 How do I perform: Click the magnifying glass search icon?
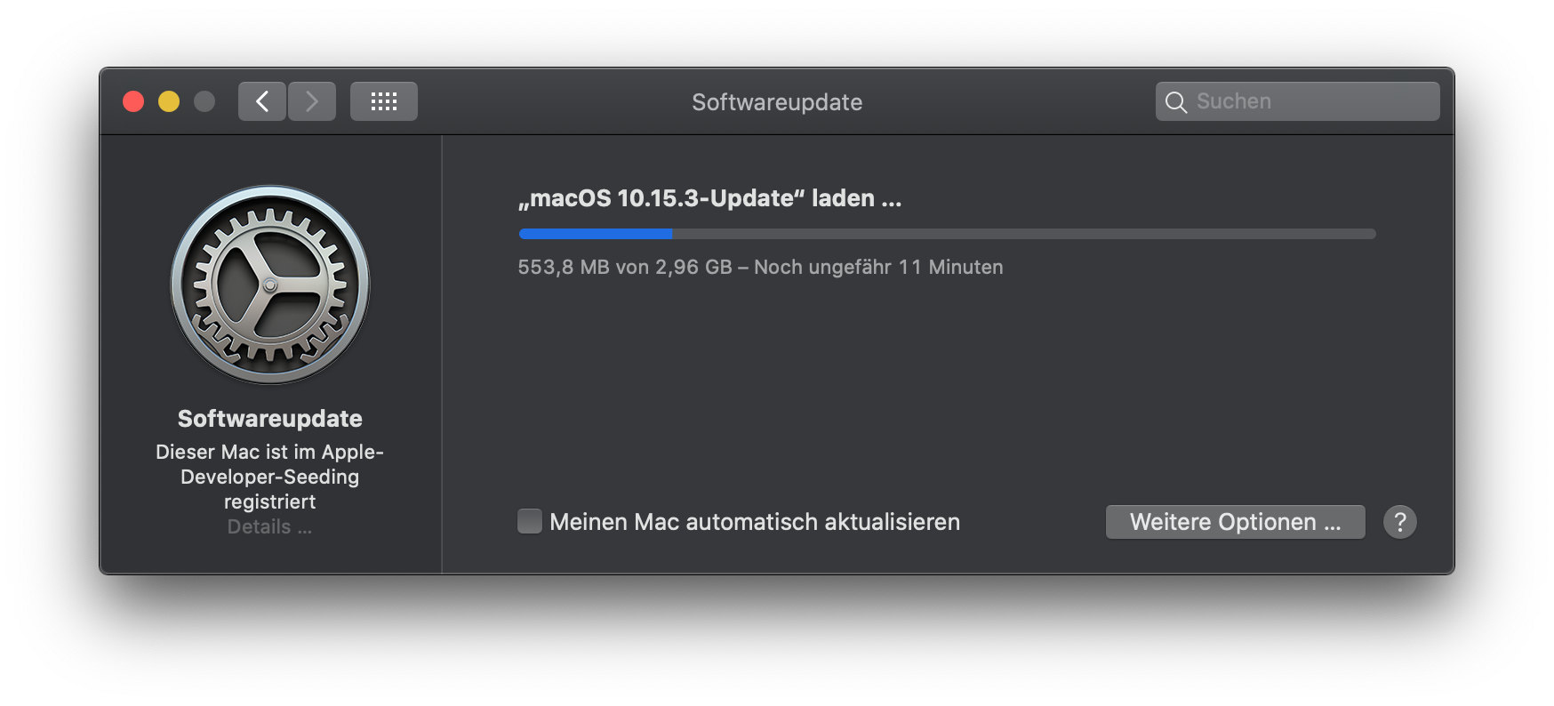1175,102
